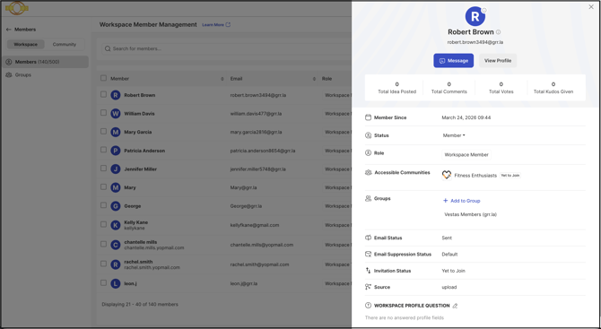Viewport: 601px width, 329px height.
Task: Select the checkbox for Kelly Kane
Action: pyautogui.click(x=103, y=224)
